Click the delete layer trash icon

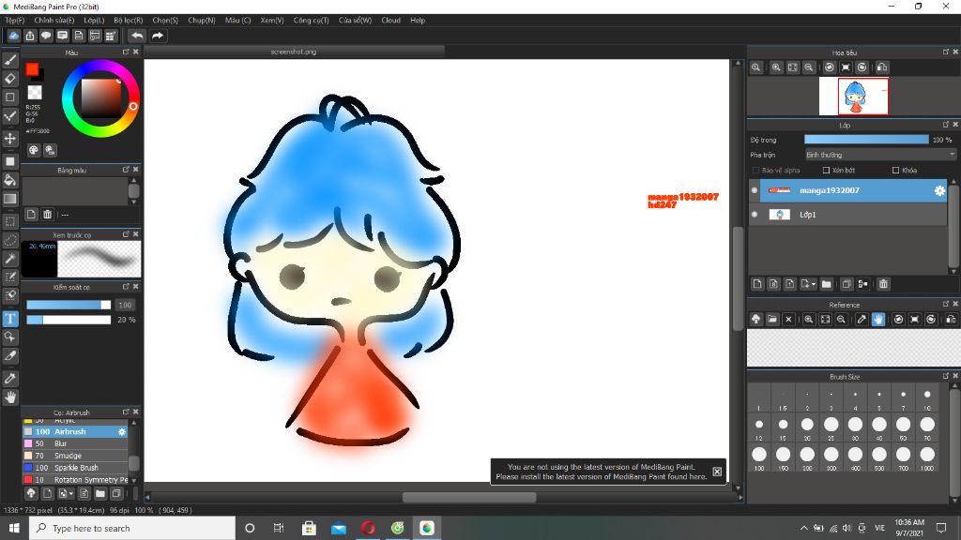click(883, 284)
